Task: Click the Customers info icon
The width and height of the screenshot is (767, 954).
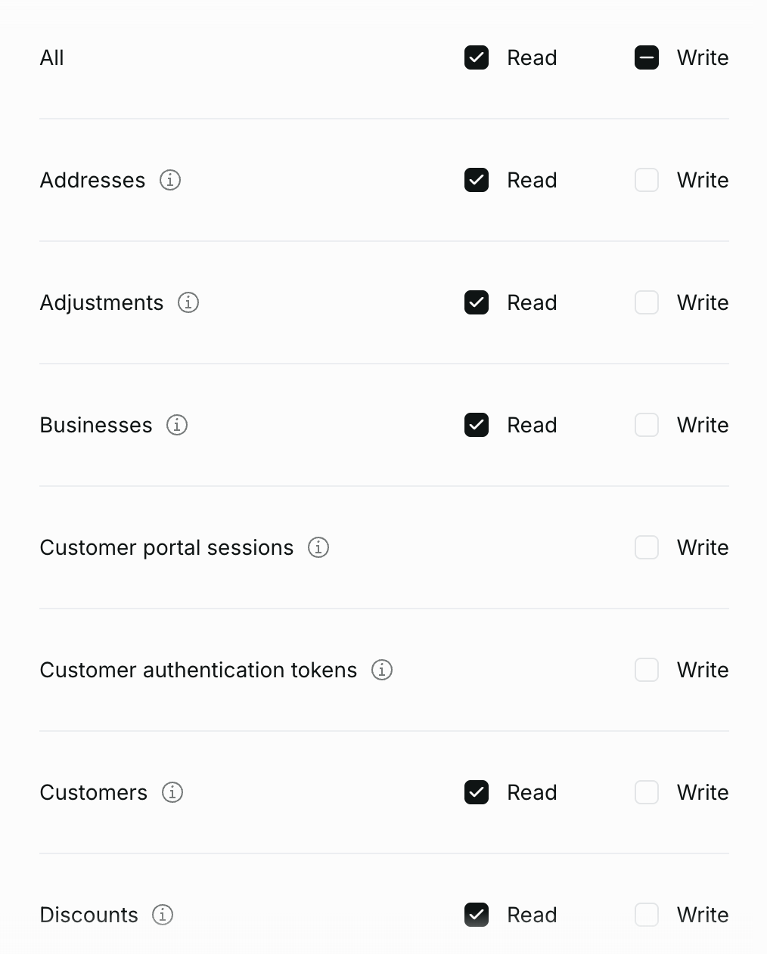Action: (x=172, y=792)
